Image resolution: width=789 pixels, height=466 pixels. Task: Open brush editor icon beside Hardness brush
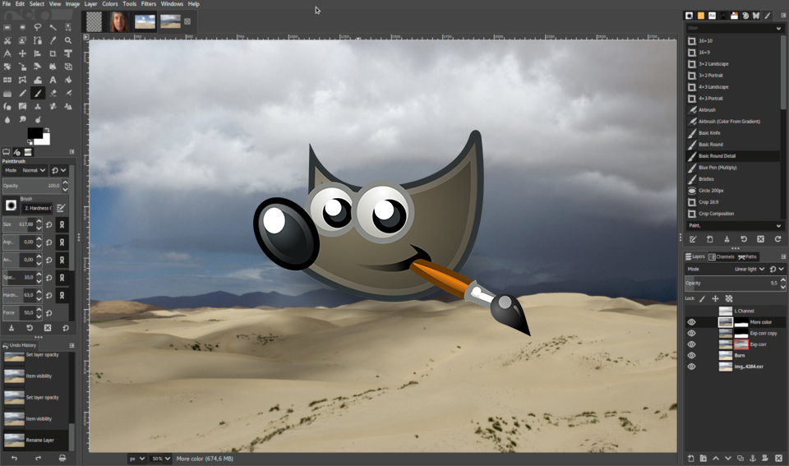click(x=61, y=208)
